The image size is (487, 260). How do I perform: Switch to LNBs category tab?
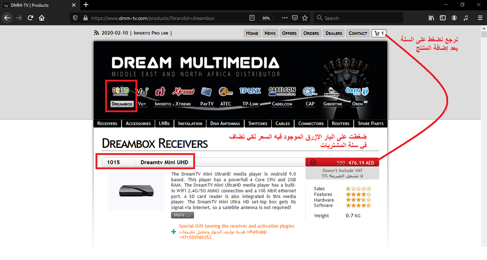pyautogui.click(x=164, y=124)
